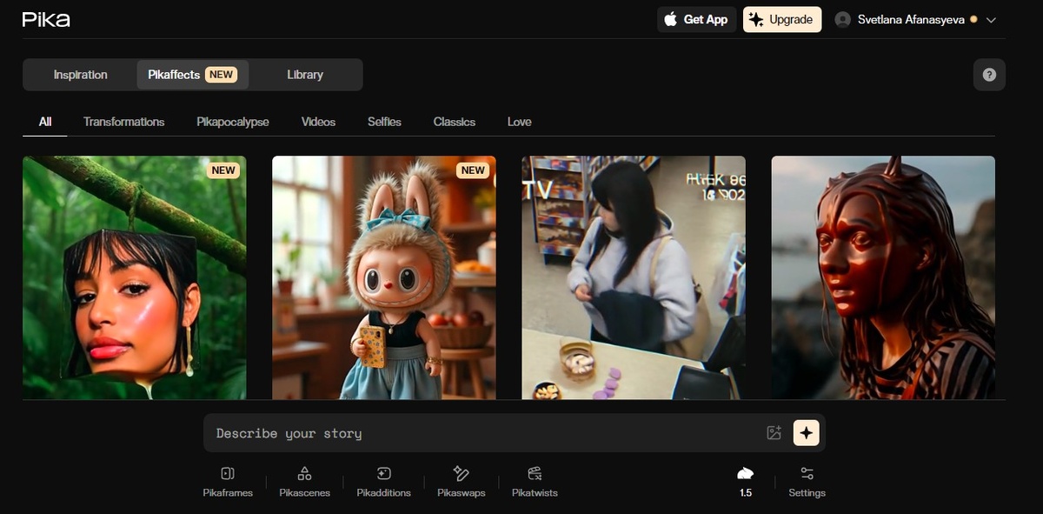Filter by Love category
The image size is (1043, 514).
point(519,122)
